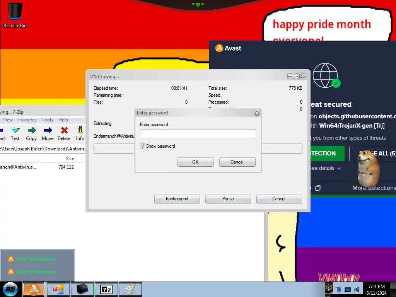Click the Pause button in copying window

(x=228, y=199)
